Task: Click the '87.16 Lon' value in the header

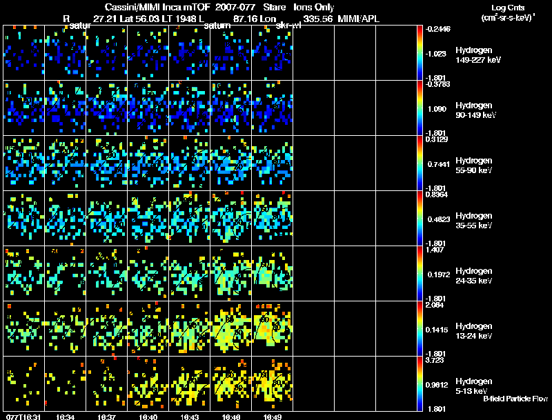Action: [255, 19]
